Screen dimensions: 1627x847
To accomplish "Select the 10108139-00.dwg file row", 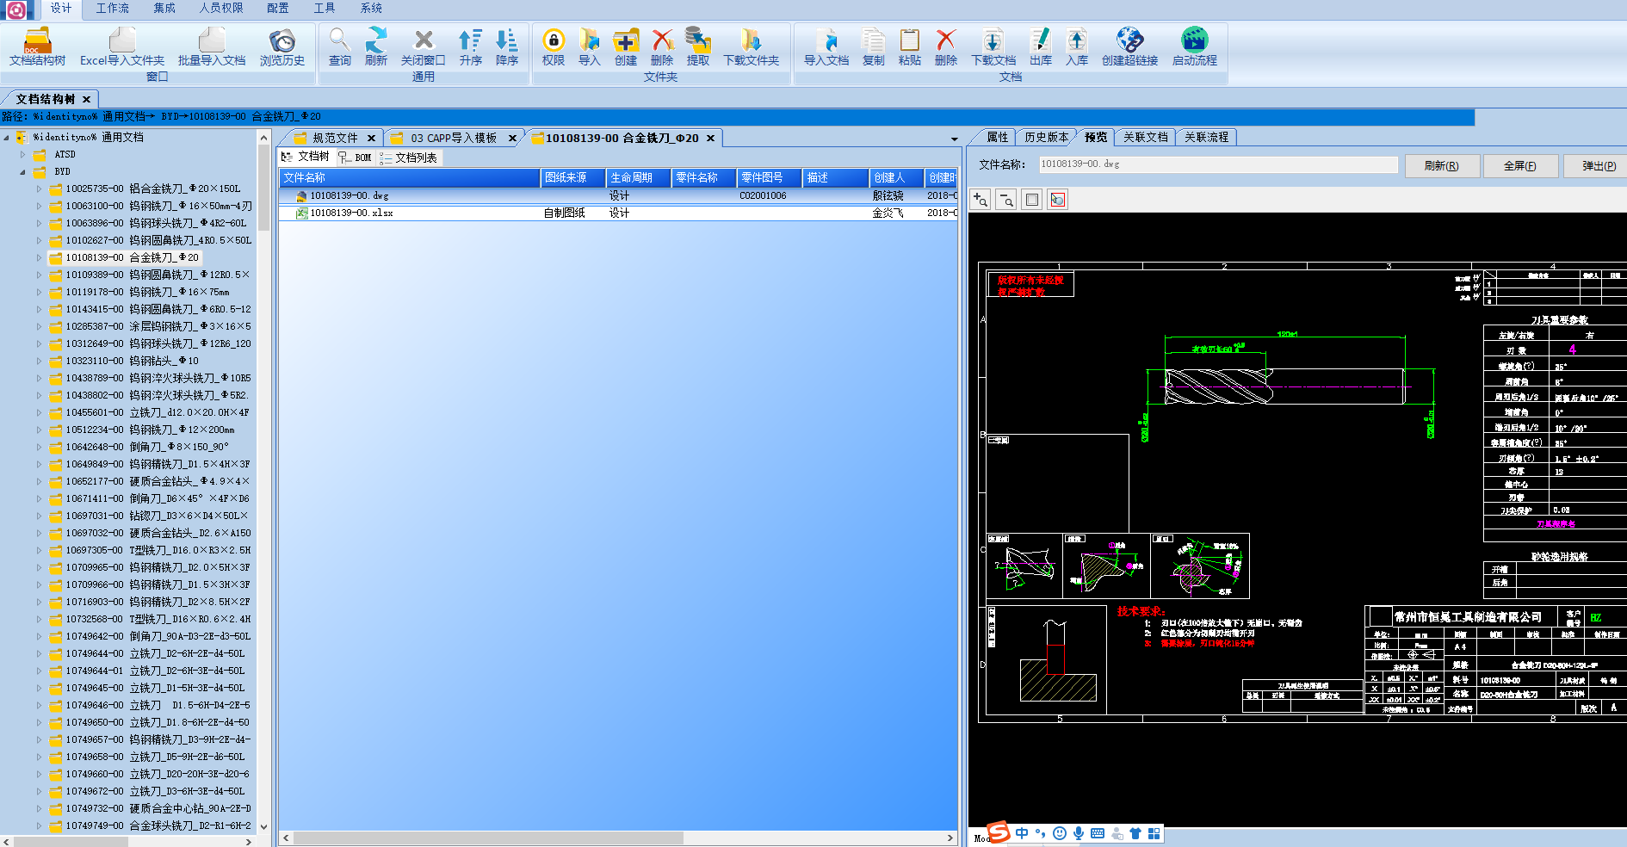I will pyautogui.click(x=618, y=195).
